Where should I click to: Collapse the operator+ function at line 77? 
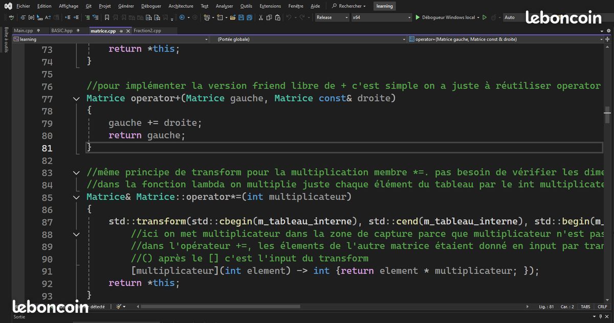tap(76, 99)
